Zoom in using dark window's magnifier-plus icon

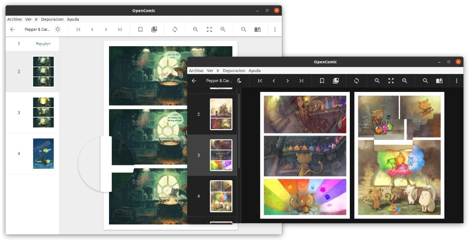[405, 81]
